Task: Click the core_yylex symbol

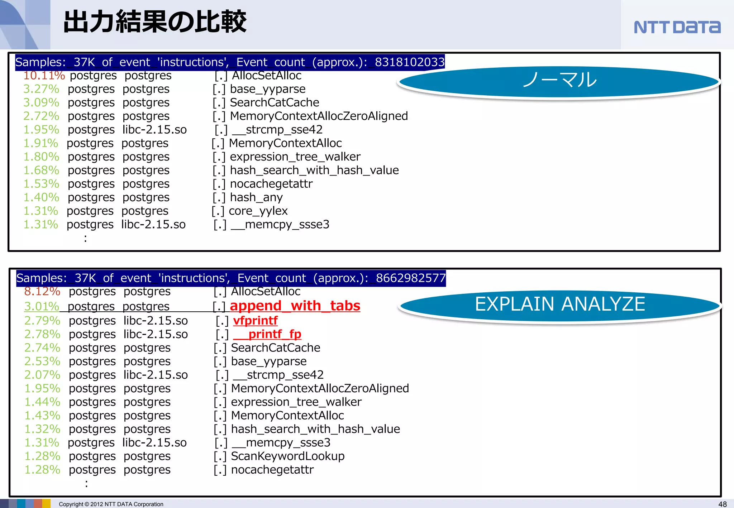Action: pos(258,211)
